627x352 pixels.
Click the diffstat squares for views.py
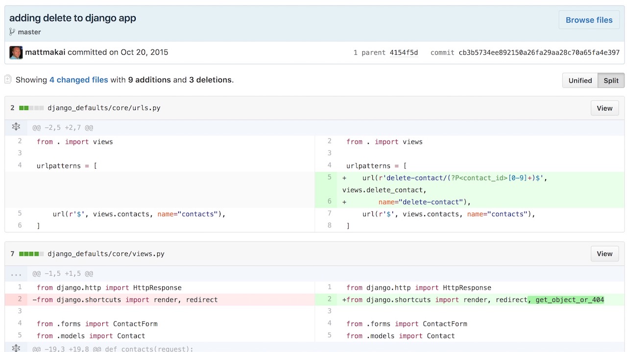(31, 254)
